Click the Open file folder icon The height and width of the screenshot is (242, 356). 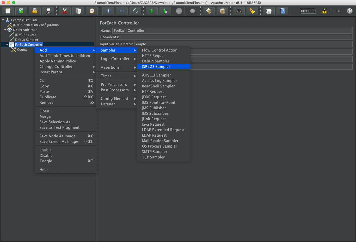(x=35, y=11)
